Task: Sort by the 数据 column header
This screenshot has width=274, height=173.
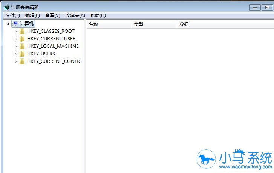Action: coord(225,24)
